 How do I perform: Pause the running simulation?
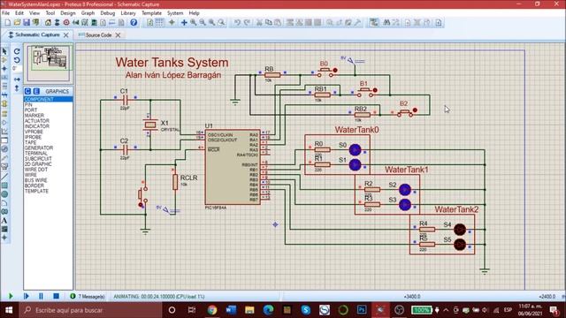pyautogui.click(x=41, y=296)
